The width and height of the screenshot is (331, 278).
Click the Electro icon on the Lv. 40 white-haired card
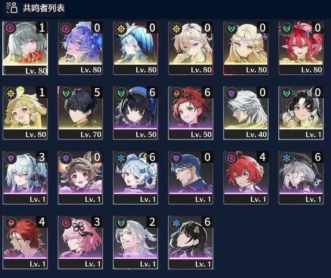(231, 93)
